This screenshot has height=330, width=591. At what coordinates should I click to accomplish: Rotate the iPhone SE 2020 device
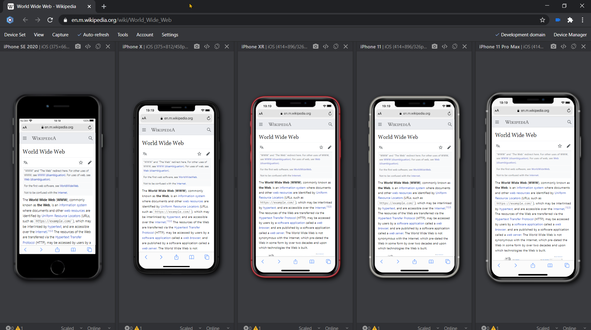point(98,46)
